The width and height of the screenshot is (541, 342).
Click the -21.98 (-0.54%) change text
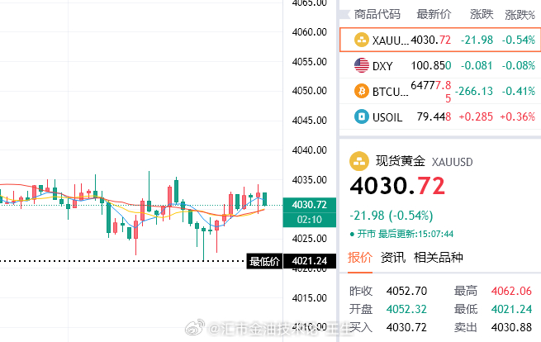point(392,216)
